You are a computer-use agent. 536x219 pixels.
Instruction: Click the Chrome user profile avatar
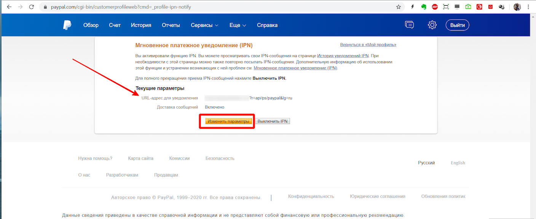pos(517,7)
